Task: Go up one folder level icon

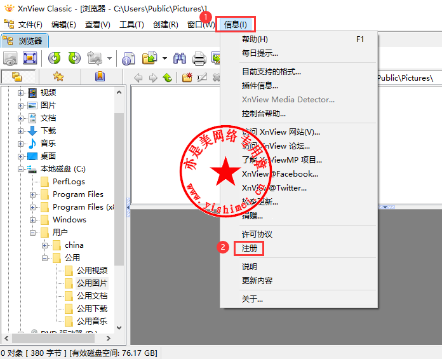Action: tap(168, 78)
